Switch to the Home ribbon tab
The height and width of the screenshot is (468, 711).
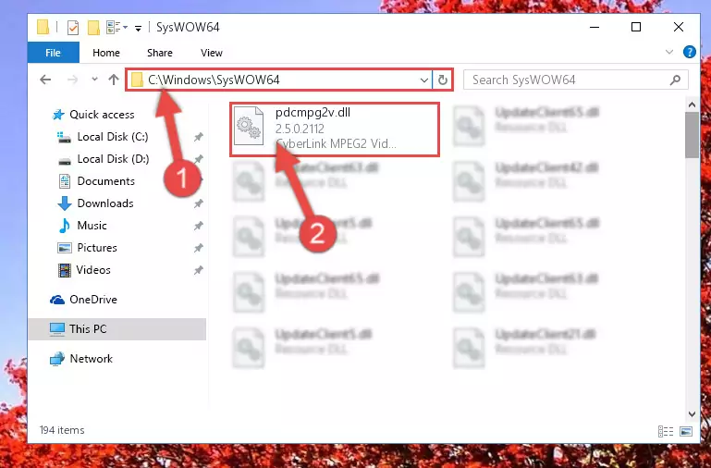click(106, 53)
